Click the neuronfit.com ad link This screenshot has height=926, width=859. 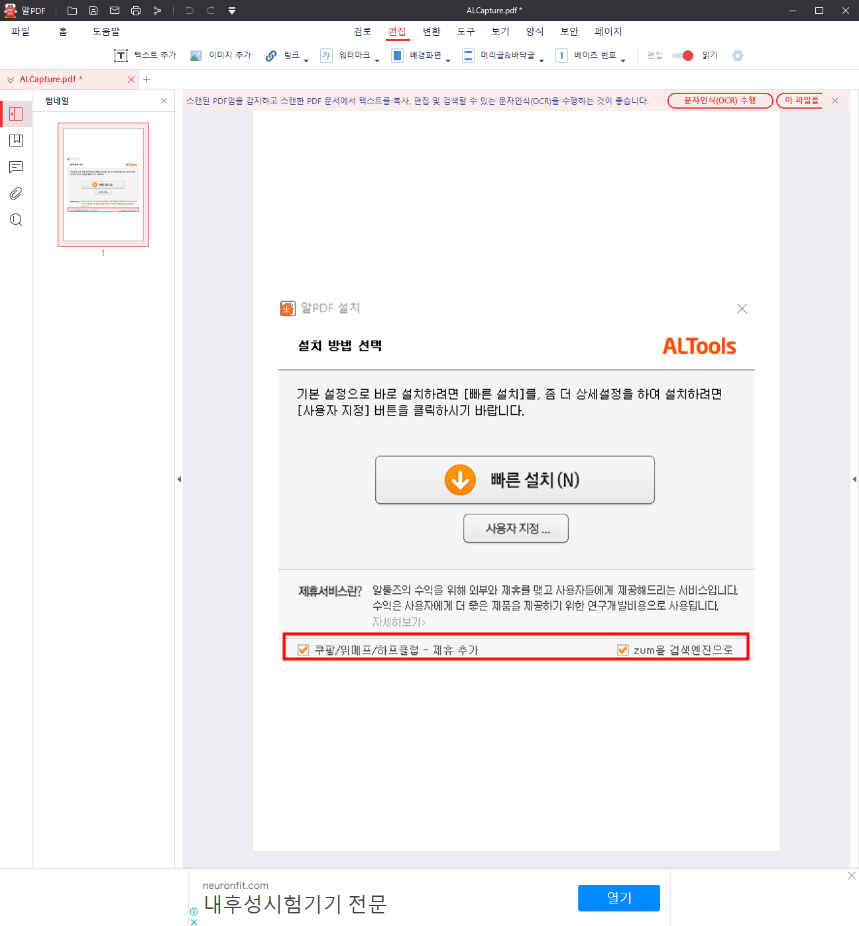(x=235, y=886)
